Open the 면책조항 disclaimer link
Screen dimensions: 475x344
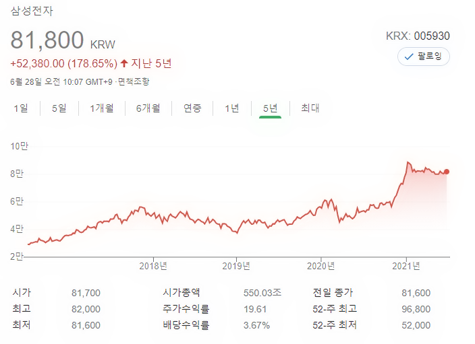tap(134, 81)
